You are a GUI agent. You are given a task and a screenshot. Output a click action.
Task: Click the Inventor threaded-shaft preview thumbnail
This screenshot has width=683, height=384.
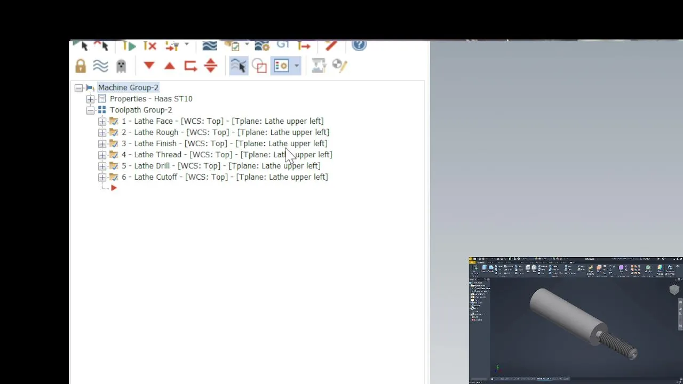576,320
